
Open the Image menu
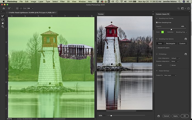[x=33, y=1]
